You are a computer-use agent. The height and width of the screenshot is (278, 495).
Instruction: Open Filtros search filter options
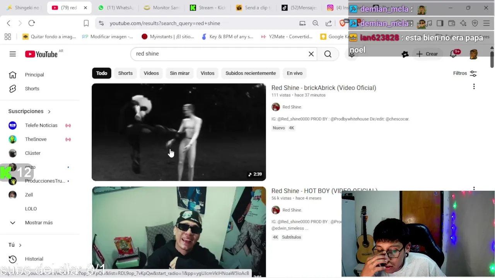[465, 73]
